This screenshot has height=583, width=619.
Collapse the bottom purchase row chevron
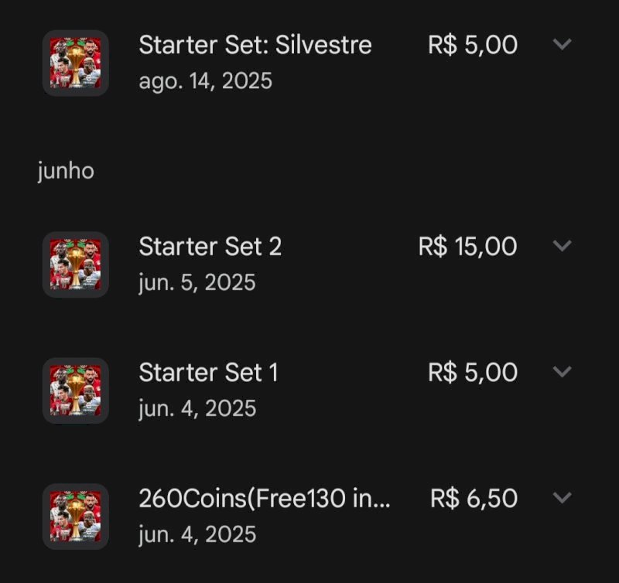point(563,496)
